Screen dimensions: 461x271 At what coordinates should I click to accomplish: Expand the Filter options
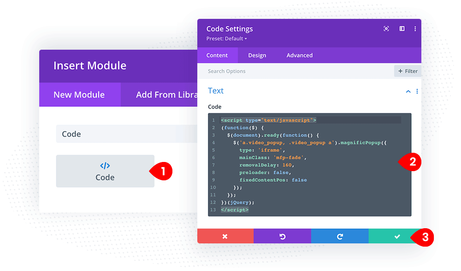(x=408, y=71)
